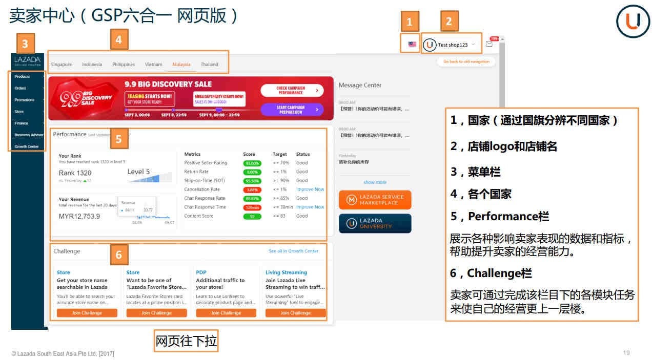Open the mail notifications icon
This screenshot has height=360, width=652.
(x=489, y=44)
